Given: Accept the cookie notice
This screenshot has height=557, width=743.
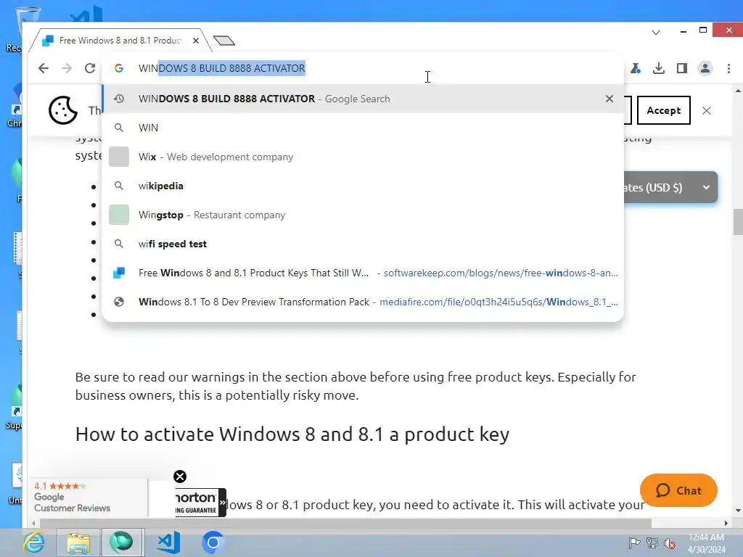Looking at the screenshot, I should 663,110.
